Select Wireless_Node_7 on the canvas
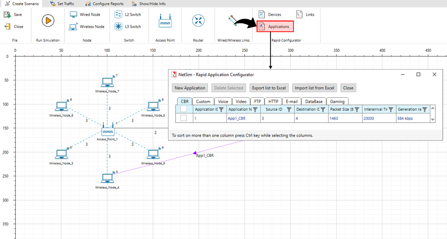The height and width of the screenshot is (239, 447). [107, 82]
